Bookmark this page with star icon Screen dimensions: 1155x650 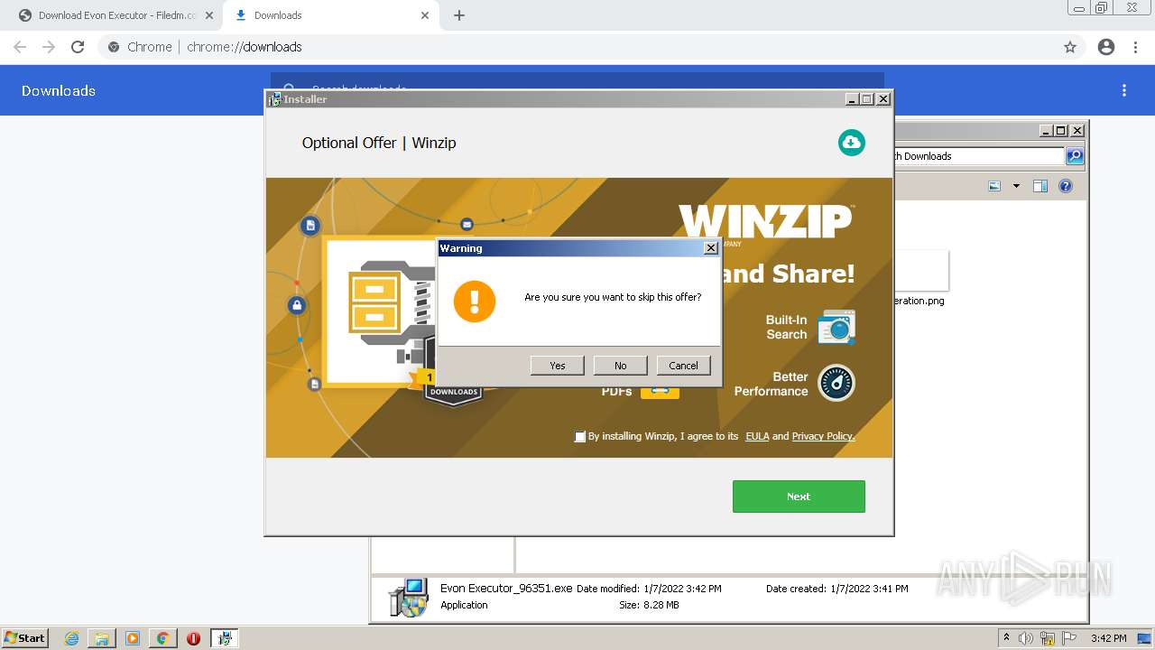pos(1070,47)
